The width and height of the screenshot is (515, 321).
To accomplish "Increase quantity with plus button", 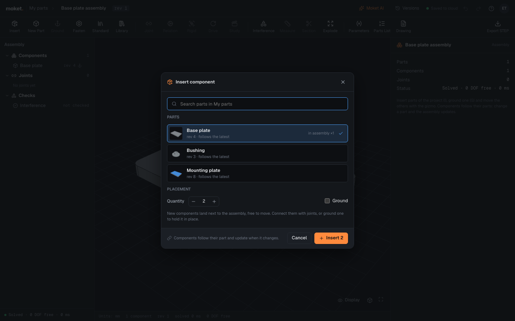I will [214, 202].
